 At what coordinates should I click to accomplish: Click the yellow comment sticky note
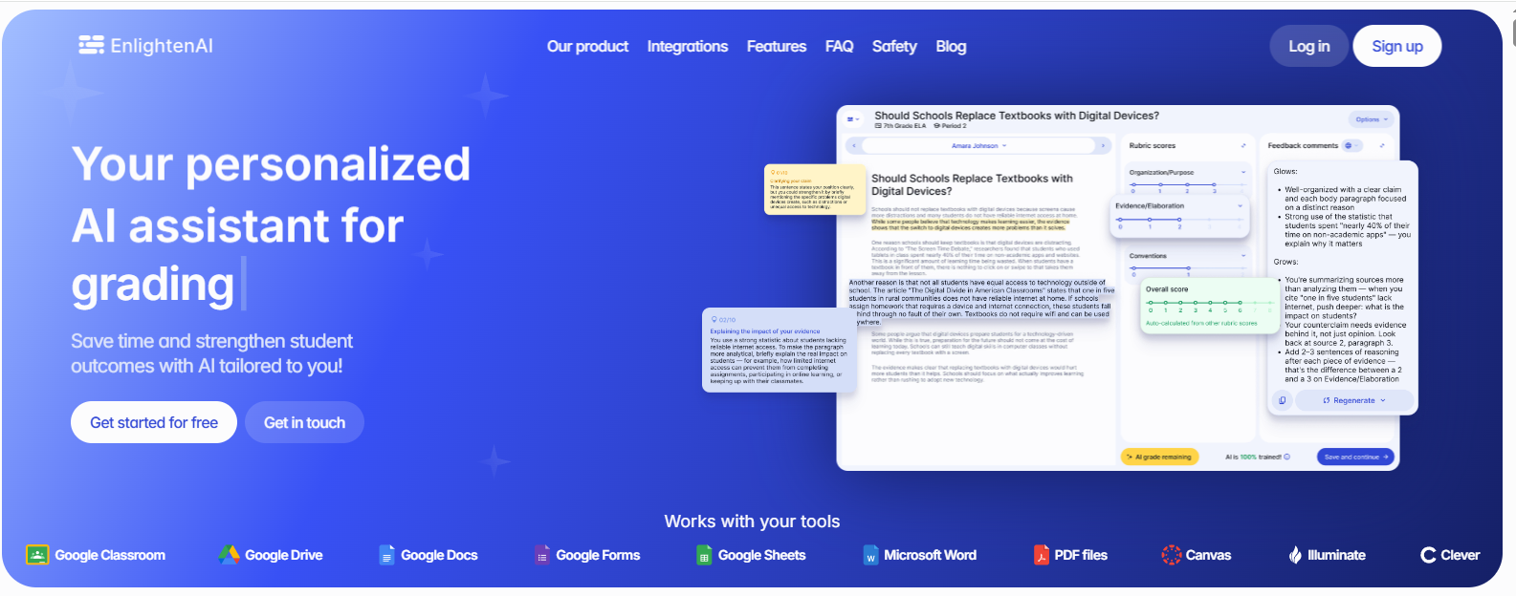point(814,189)
